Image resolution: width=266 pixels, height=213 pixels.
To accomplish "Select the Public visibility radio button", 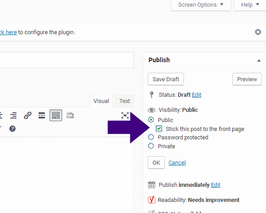I will [x=151, y=120].
